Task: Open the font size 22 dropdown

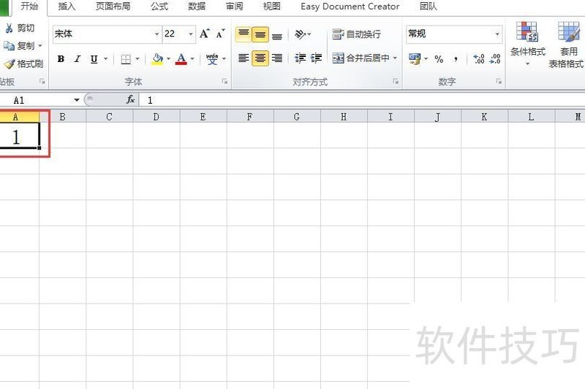Action: pyautogui.click(x=191, y=34)
